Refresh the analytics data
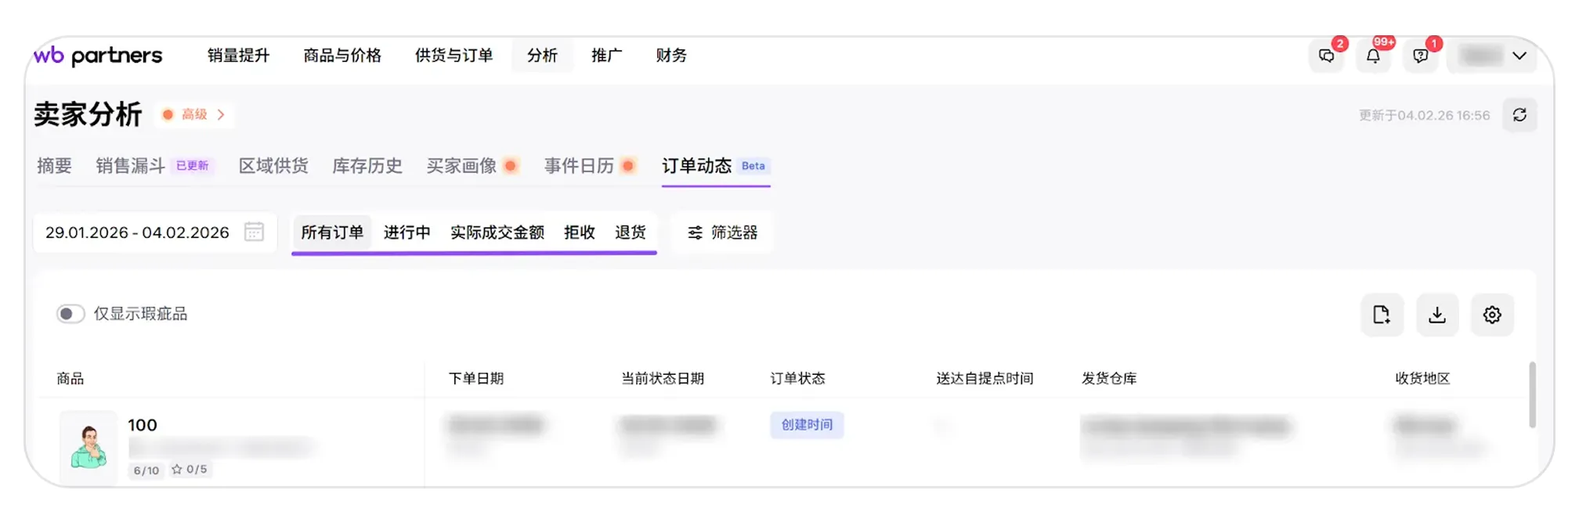Viewport: 1579px width, 519px height. pyautogui.click(x=1519, y=115)
